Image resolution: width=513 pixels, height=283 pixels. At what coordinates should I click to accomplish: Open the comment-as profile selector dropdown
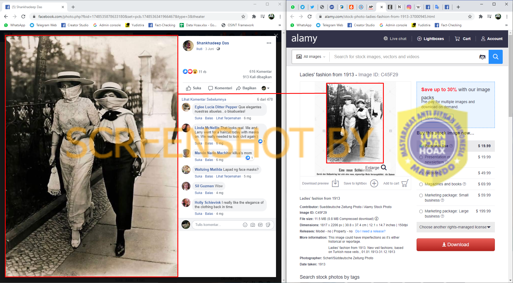tap(265, 88)
